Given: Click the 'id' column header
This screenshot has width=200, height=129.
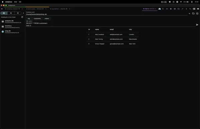Looking at the screenshot, I should (89, 29).
